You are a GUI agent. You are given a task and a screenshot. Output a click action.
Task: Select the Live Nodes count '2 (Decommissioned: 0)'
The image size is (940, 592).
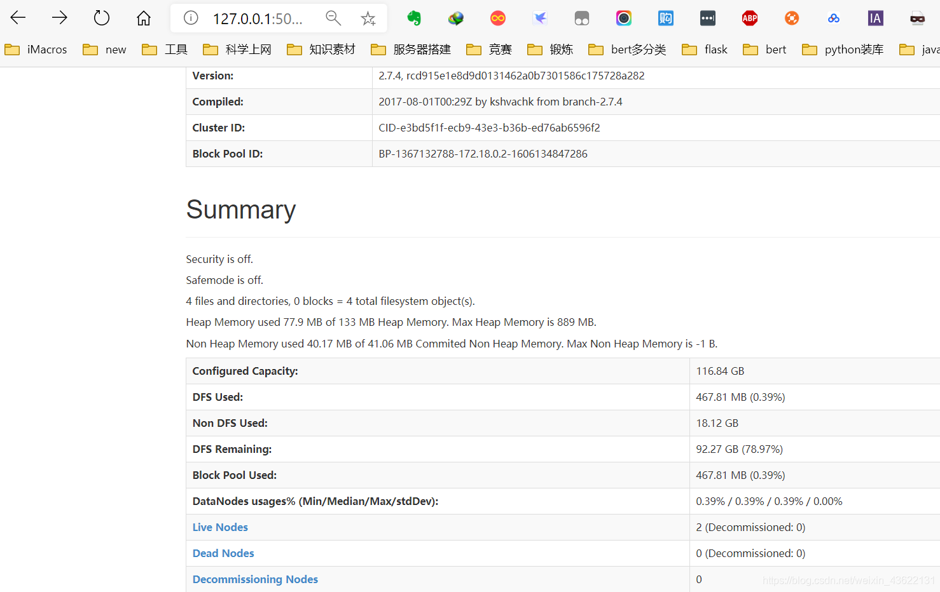(x=750, y=527)
